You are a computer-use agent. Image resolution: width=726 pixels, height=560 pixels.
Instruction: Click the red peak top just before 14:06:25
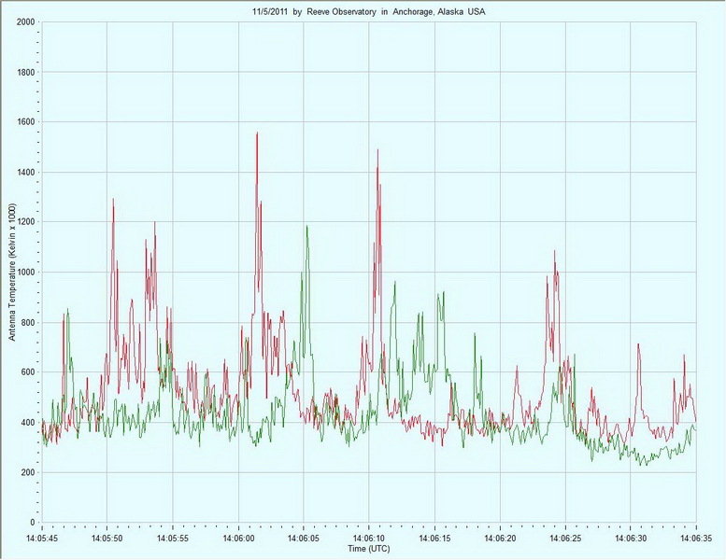tap(554, 251)
